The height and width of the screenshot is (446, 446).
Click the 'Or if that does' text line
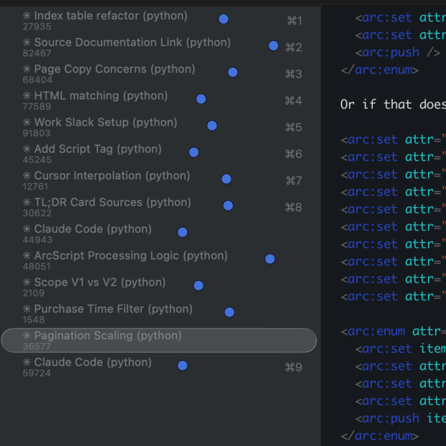[393, 105]
